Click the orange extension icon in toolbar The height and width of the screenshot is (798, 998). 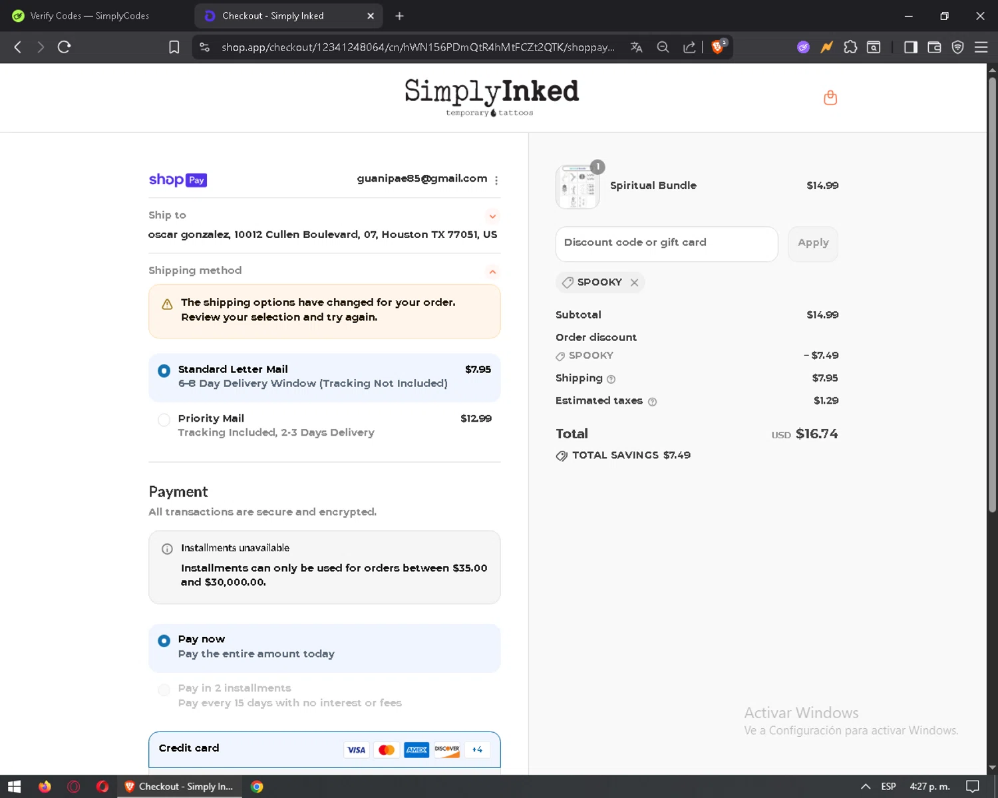[826, 47]
